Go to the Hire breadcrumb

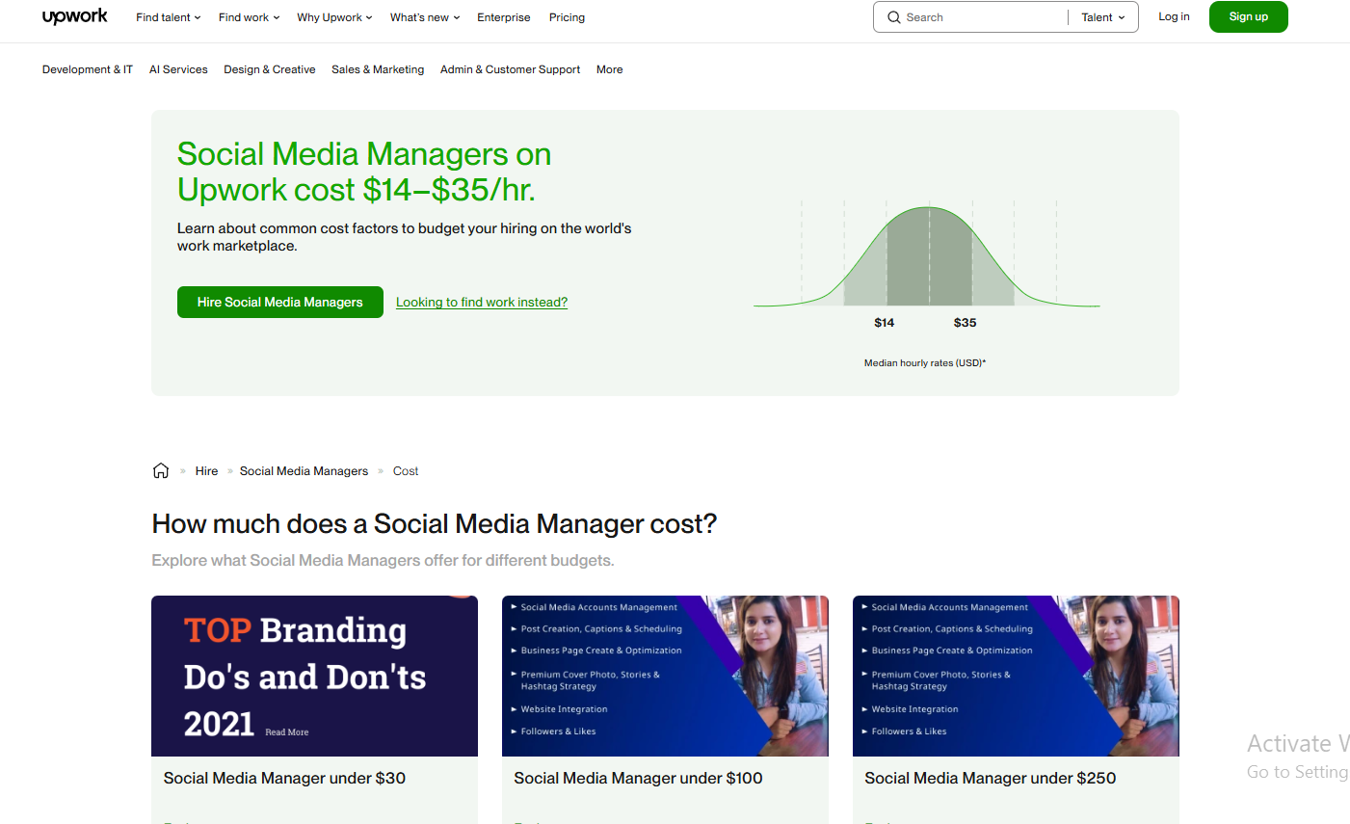pyautogui.click(x=206, y=471)
